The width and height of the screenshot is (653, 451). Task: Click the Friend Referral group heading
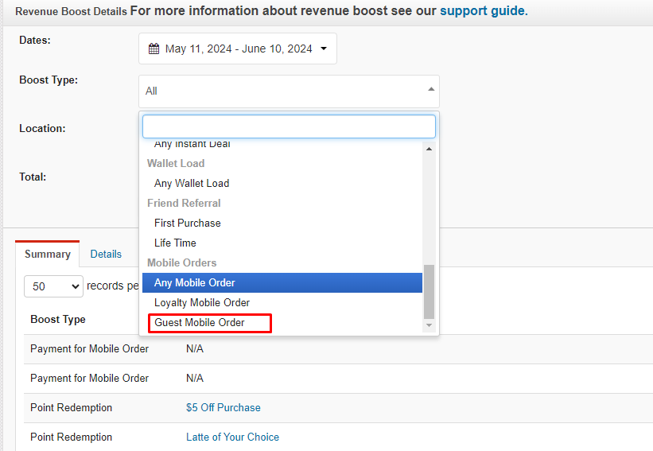pos(184,203)
